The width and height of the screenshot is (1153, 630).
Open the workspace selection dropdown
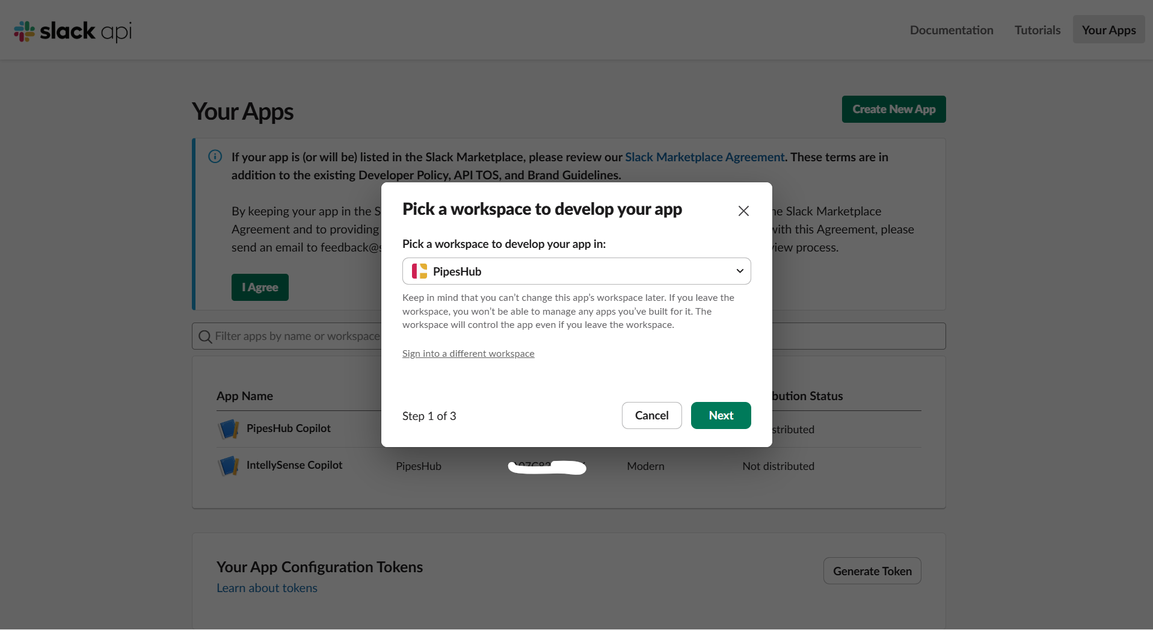tap(739, 271)
